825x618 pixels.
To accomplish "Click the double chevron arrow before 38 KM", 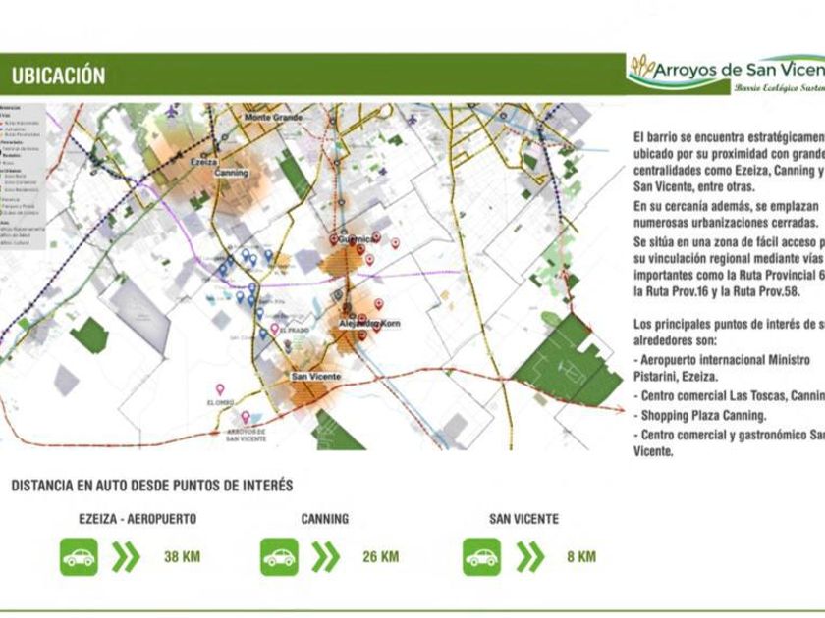I will click(x=127, y=557).
